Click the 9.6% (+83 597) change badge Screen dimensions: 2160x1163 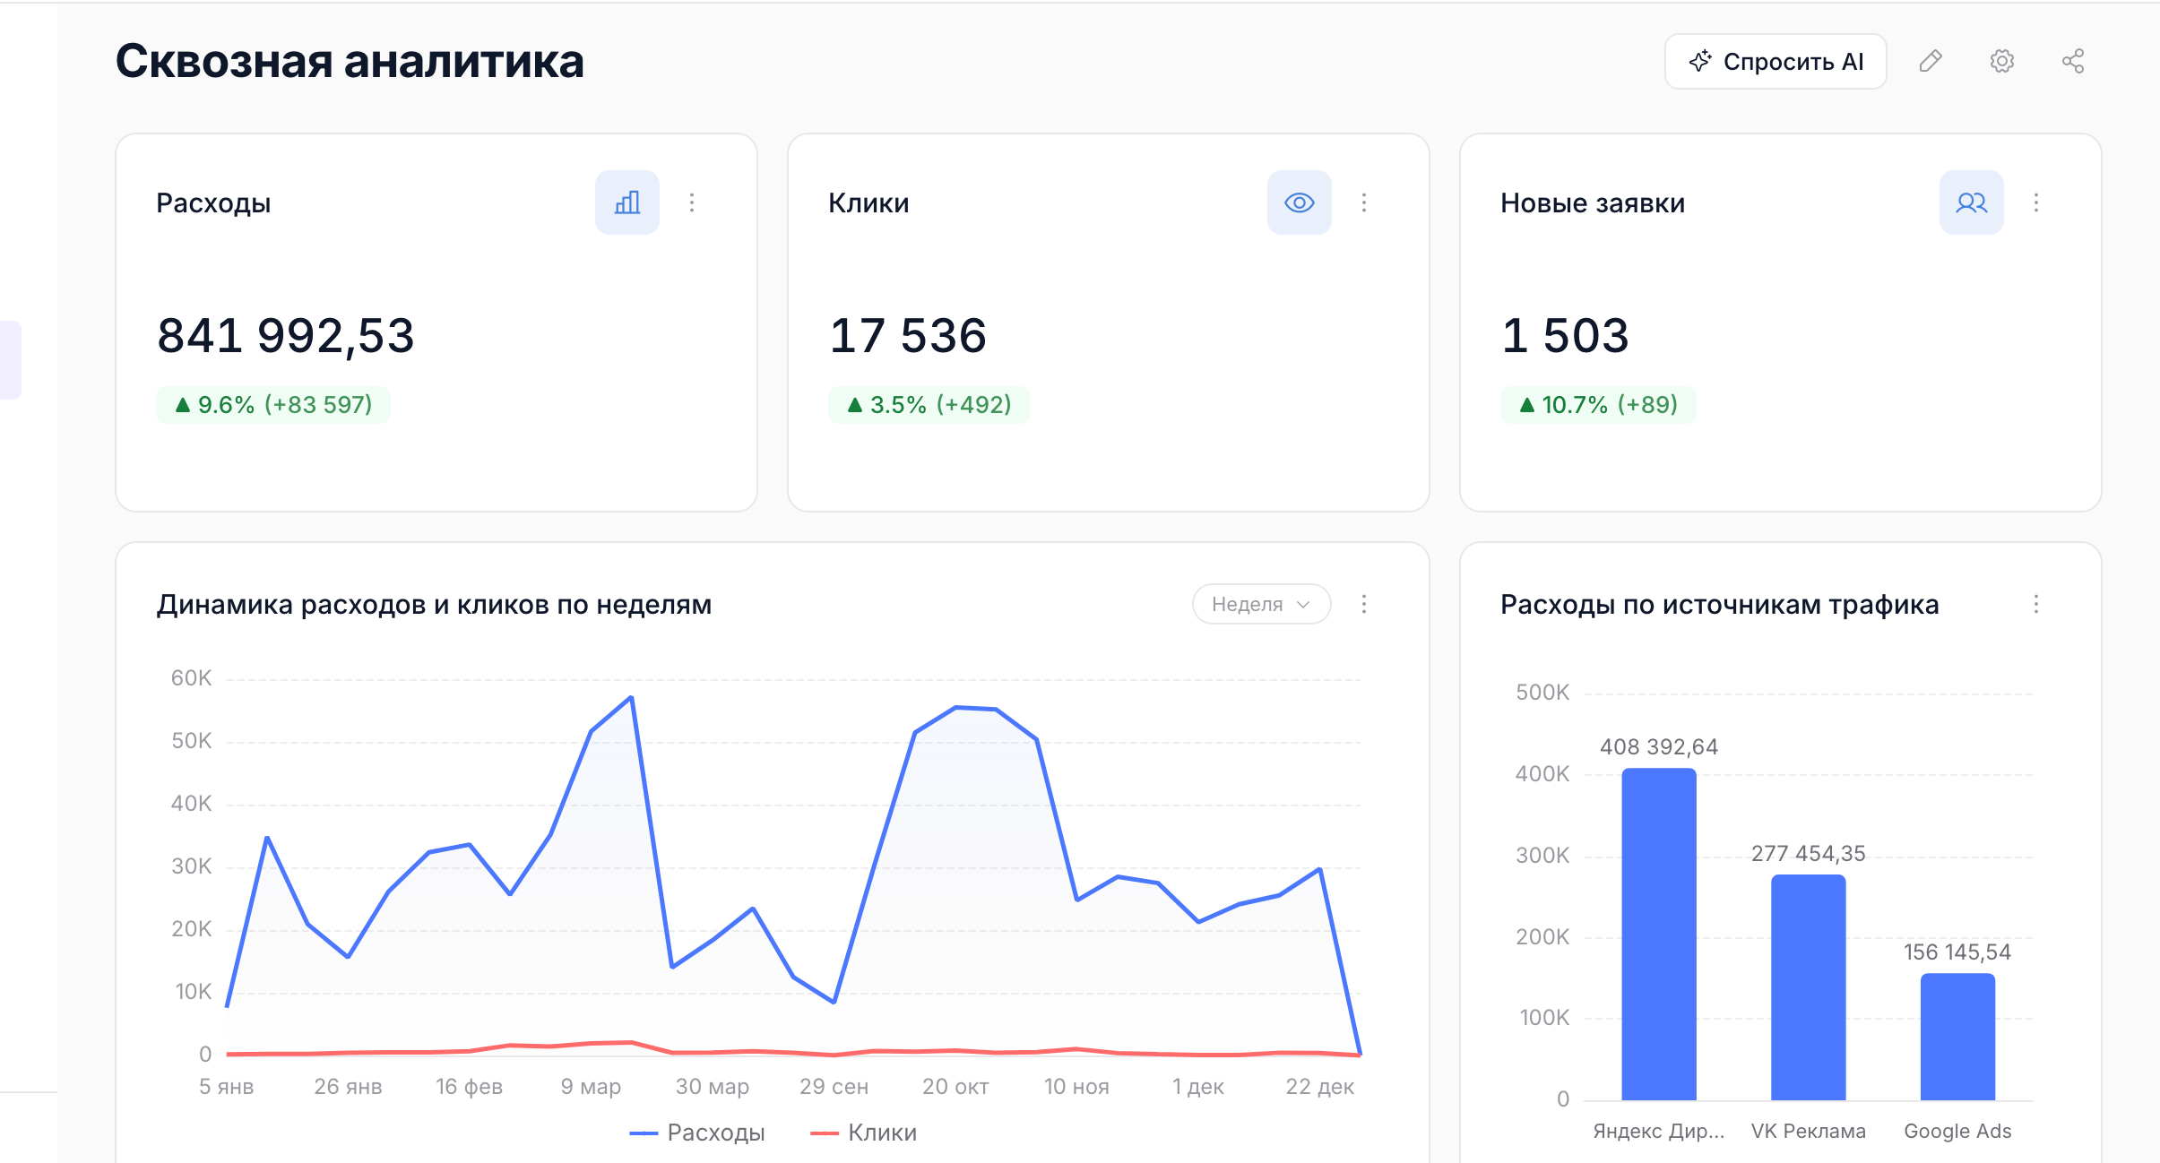(273, 405)
